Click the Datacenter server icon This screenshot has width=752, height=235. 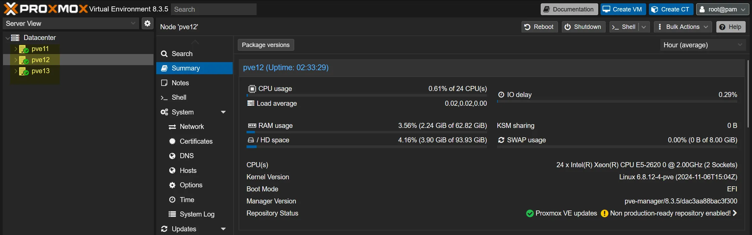point(15,38)
